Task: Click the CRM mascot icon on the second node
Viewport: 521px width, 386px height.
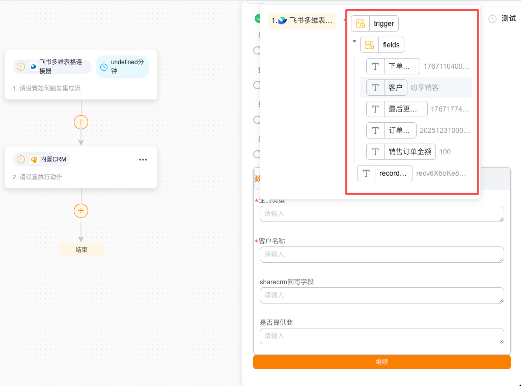Action: [34, 159]
